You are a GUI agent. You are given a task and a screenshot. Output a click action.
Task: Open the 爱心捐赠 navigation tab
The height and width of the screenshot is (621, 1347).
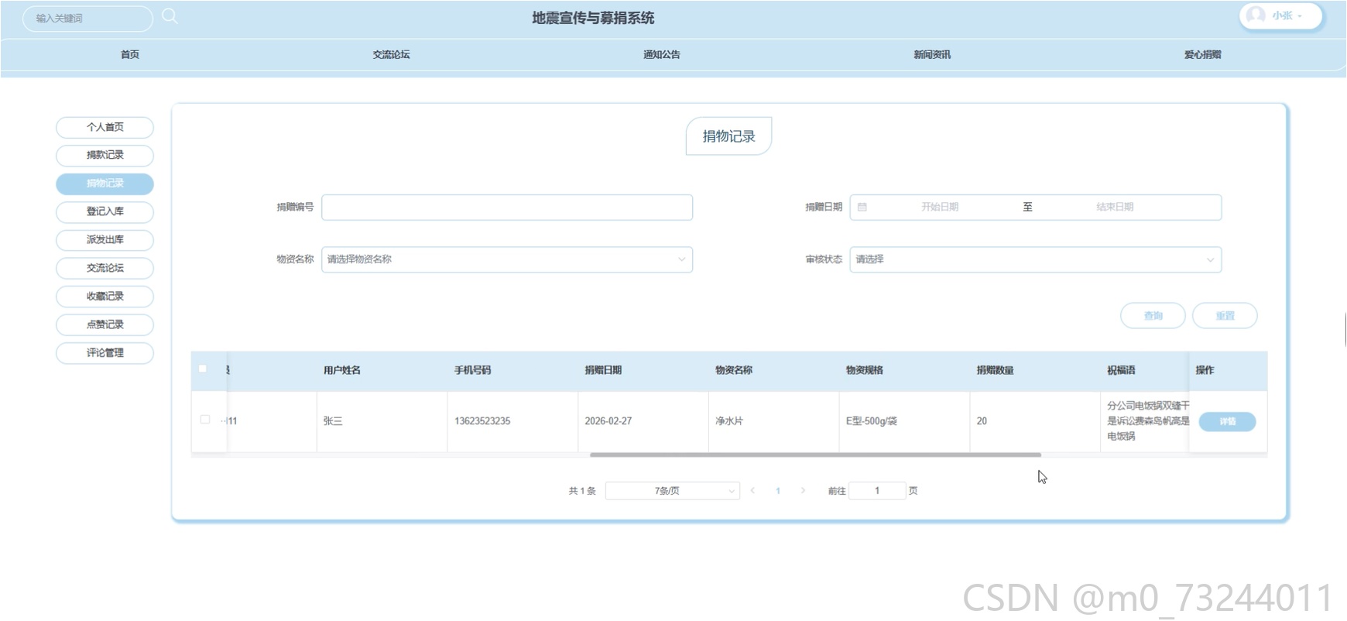click(x=1202, y=54)
